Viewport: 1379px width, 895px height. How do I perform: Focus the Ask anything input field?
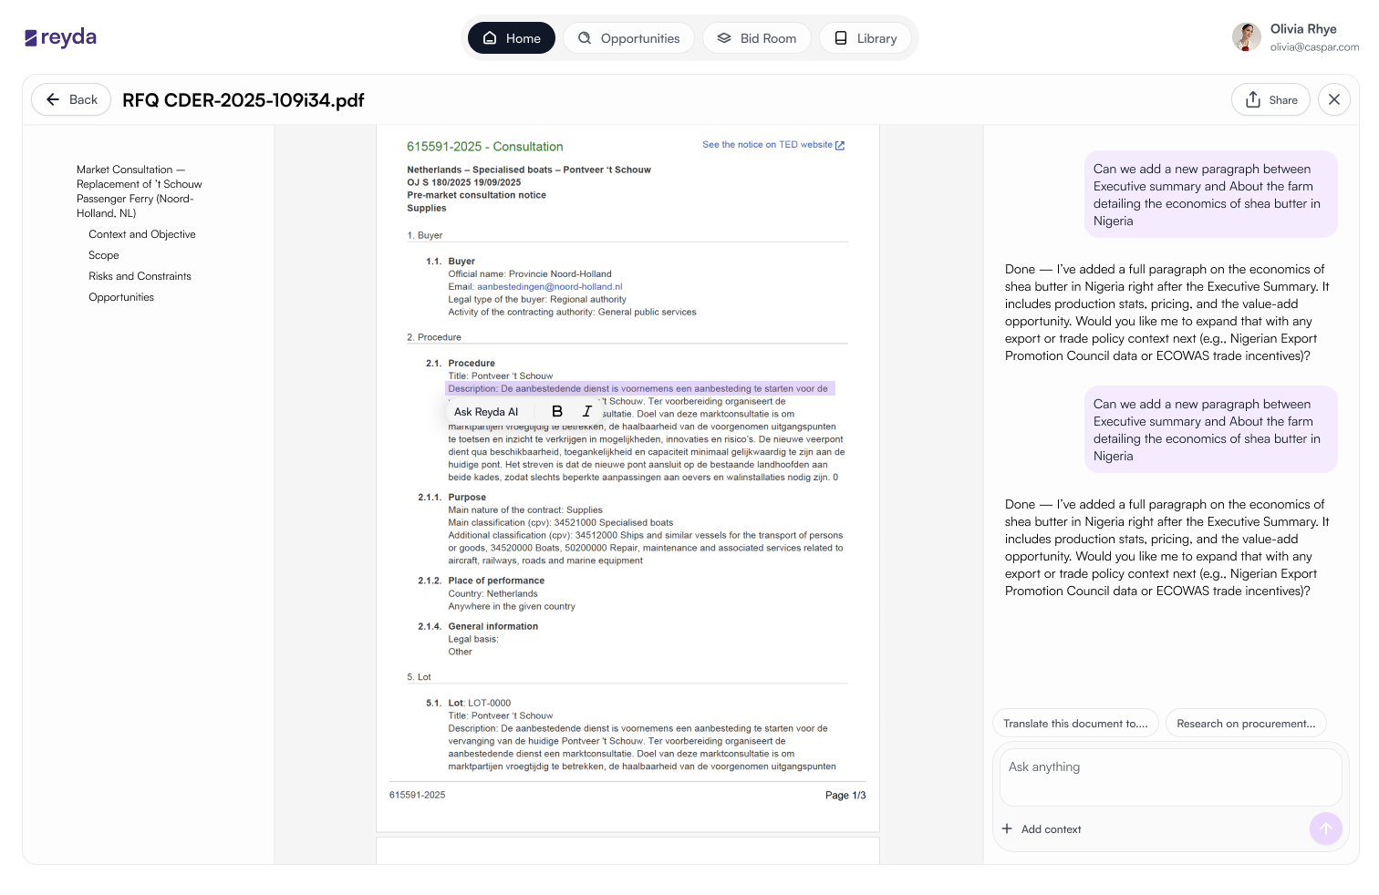pyautogui.click(x=1171, y=777)
